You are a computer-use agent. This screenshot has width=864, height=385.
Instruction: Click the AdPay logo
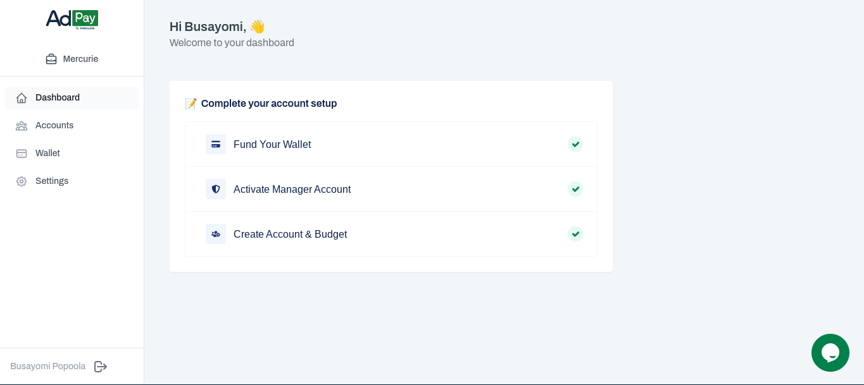[72, 19]
